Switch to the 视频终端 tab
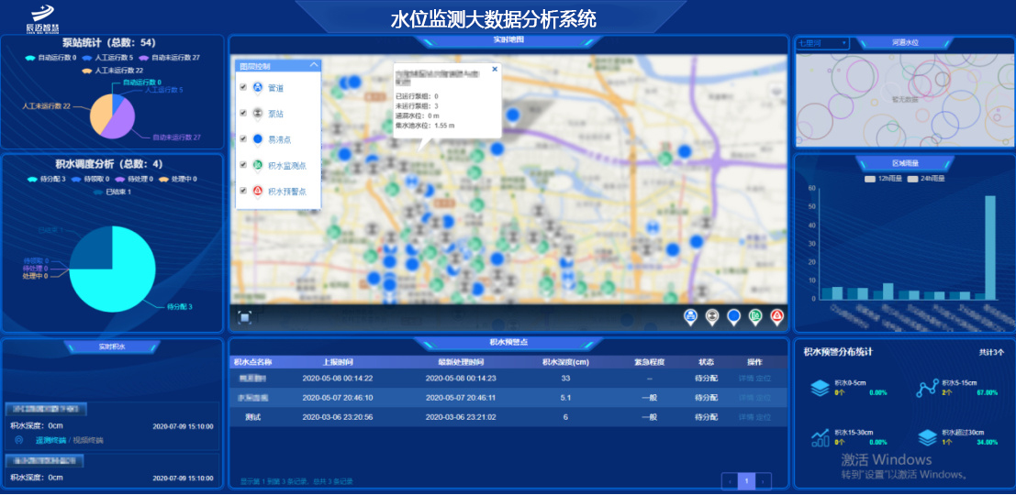Viewport: 1016px width, 495px height. pyautogui.click(x=88, y=440)
